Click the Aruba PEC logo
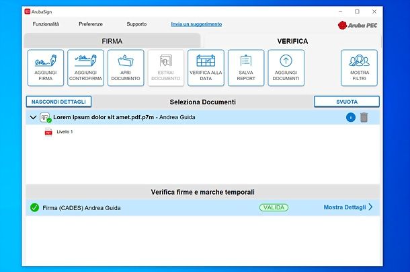 (358, 25)
